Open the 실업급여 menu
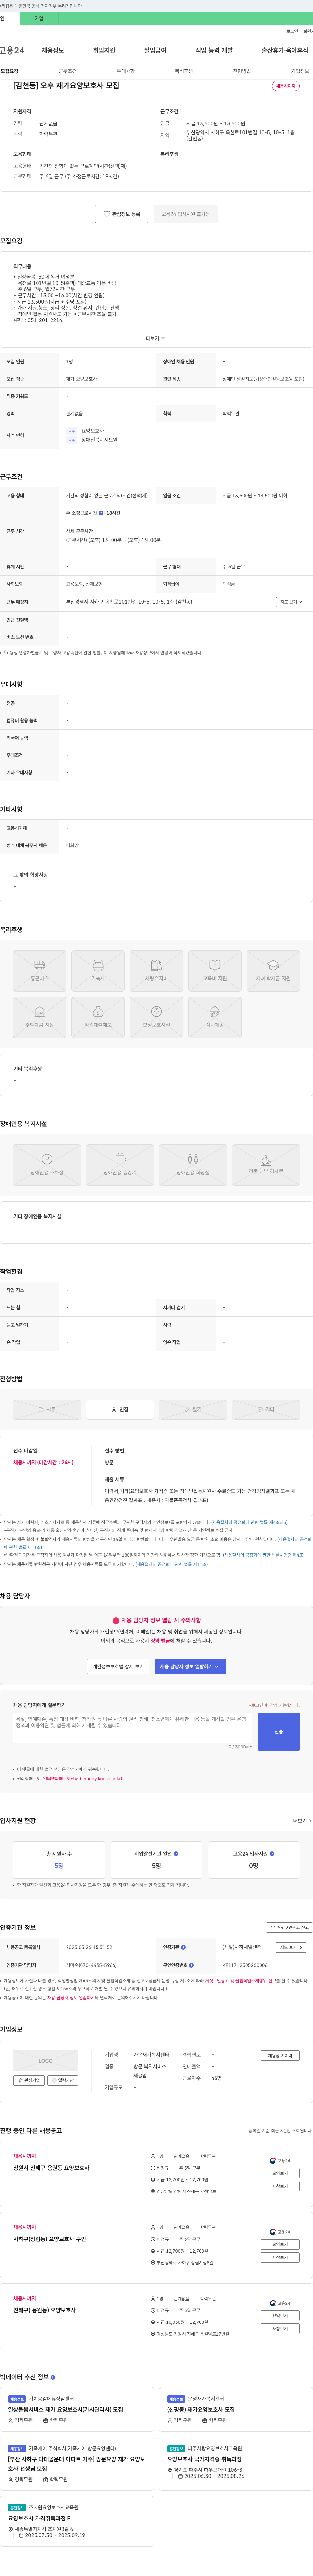The image size is (313, 2576). tap(156, 50)
